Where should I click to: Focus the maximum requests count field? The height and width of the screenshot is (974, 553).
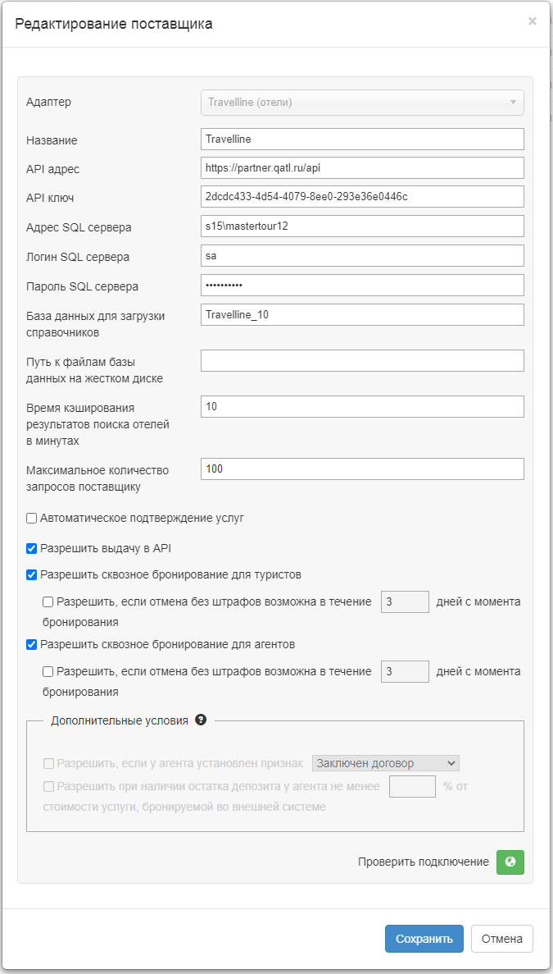click(362, 469)
